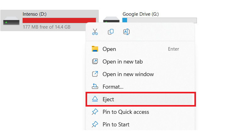Click the Google Drive (G:) drive name
This screenshot has width=229, height=133.
140,14
